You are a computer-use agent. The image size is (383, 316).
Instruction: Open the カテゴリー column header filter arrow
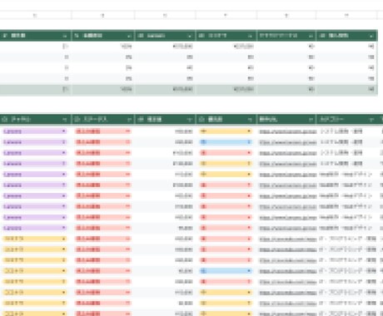(x=371, y=120)
